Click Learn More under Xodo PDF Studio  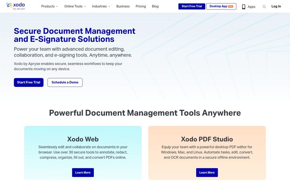pyautogui.click(x=207, y=173)
